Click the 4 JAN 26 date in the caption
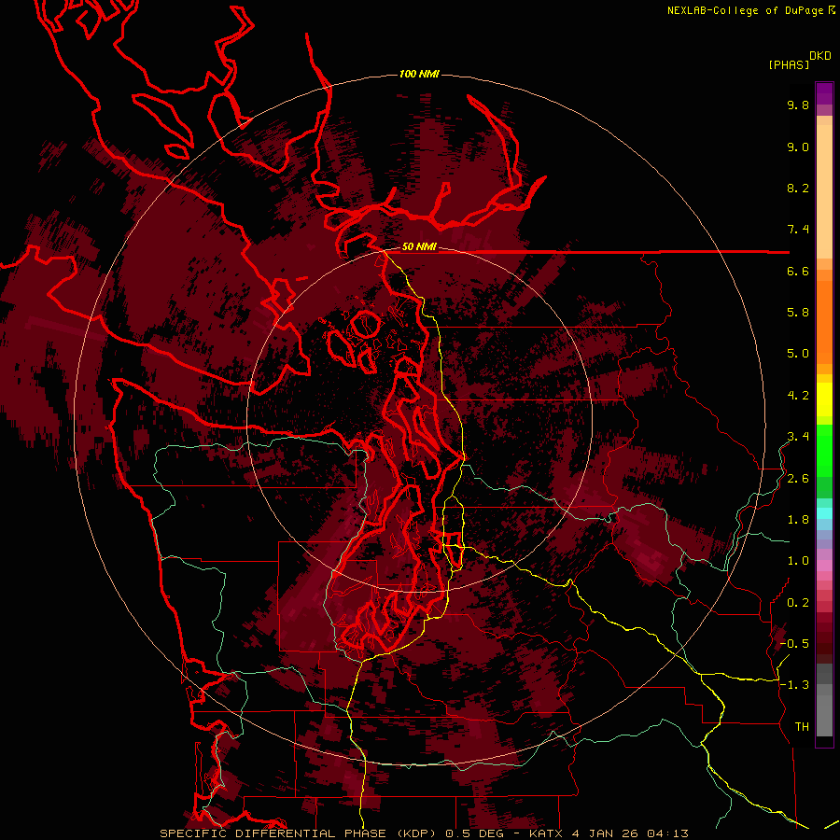Viewport: 840px width, 840px height. coord(605,833)
